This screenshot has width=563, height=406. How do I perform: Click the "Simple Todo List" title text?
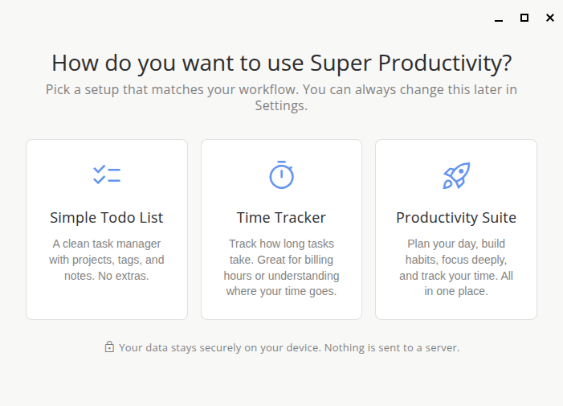tap(107, 218)
